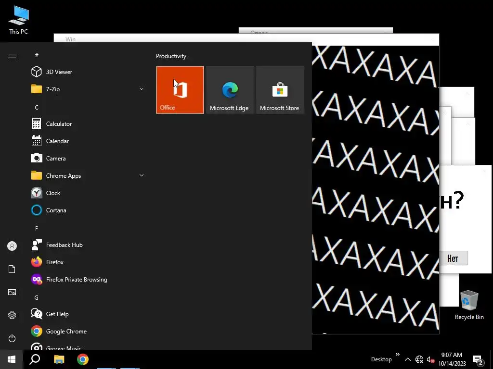
Task: Open the Desktop toolbar label
Action: [x=381, y=359]
